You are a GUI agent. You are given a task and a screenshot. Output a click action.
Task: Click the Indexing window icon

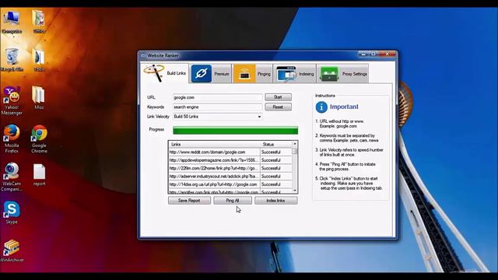(x=286, y=74)
